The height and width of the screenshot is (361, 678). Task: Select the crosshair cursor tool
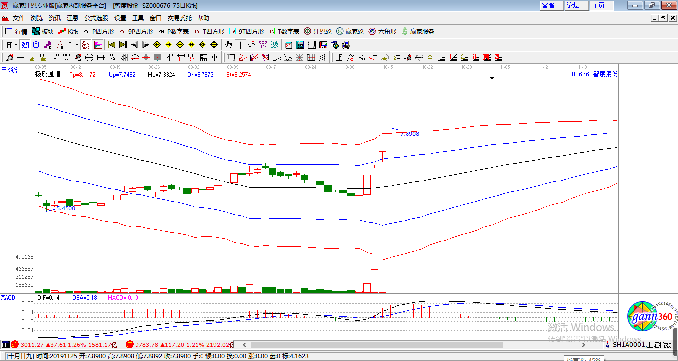[240, 45]
